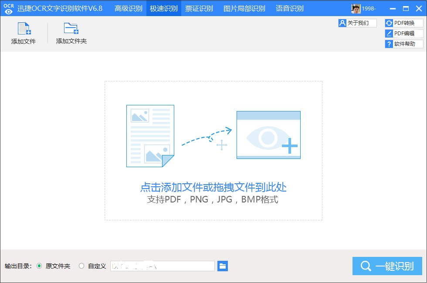Open the output folder browser icon
Image resolution: width=427 pixels, height=283 pixels.
coord(223,266)
